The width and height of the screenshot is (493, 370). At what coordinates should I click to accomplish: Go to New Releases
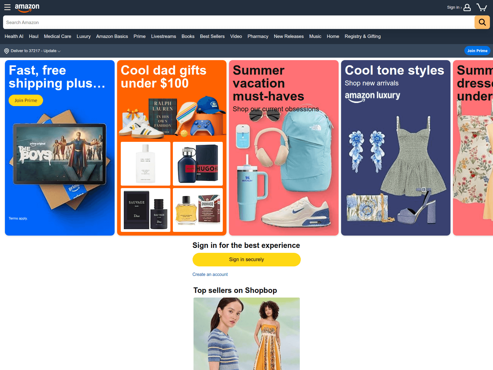pos(289,36)
